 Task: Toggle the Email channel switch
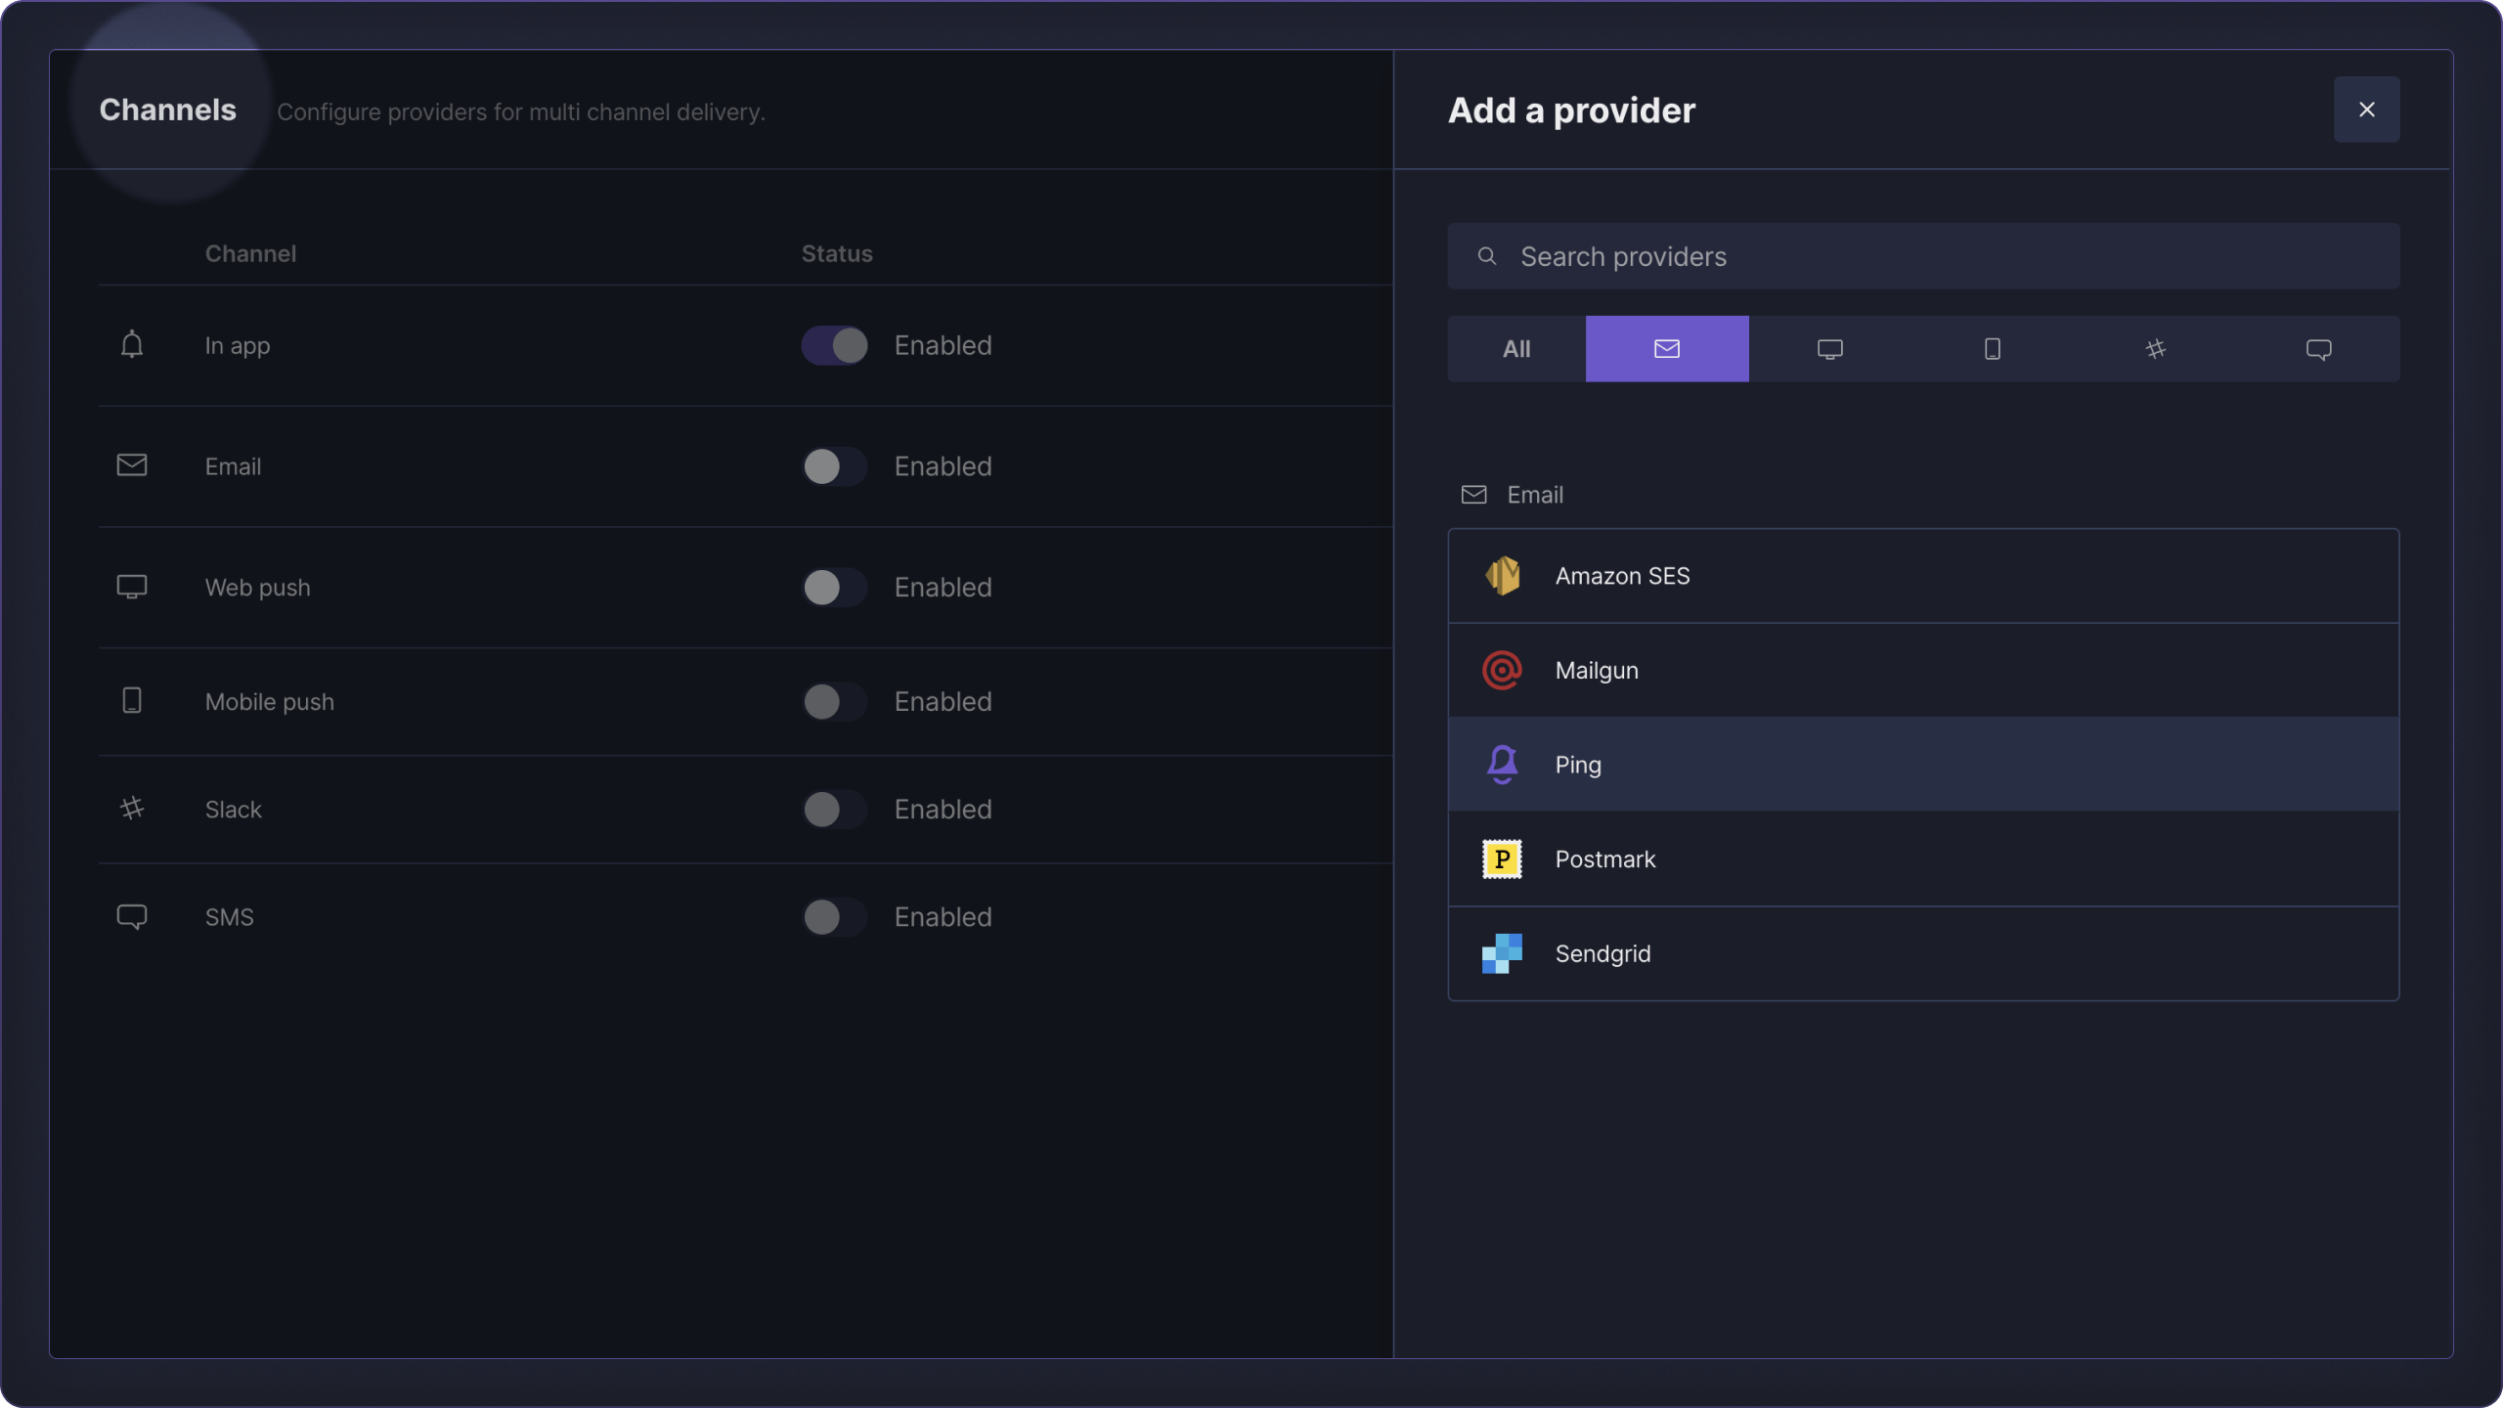pyautogui.click(x=834, y=466)
